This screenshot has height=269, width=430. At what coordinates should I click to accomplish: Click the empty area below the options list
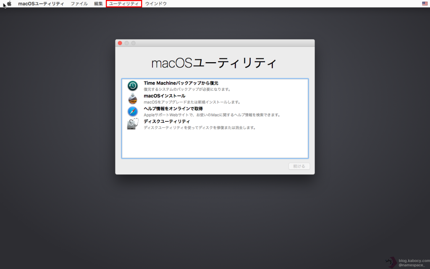pos(215,145)
